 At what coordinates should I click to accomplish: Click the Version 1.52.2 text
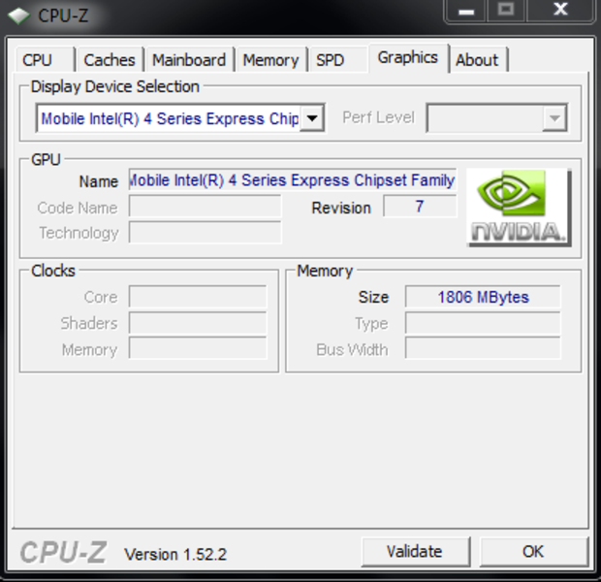[x=175, y=554]
